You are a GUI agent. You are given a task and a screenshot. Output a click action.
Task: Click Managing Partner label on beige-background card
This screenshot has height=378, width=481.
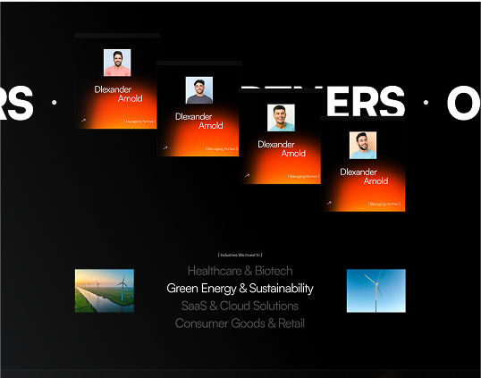(x=384, y=204)
